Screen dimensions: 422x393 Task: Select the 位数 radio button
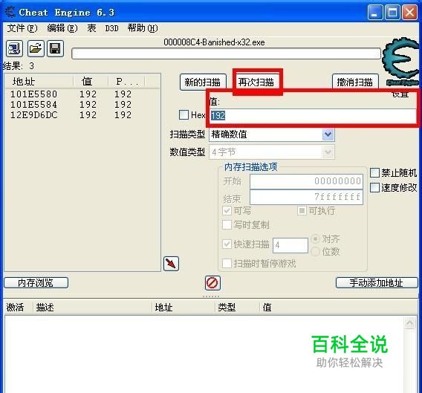tap(316, 252)
